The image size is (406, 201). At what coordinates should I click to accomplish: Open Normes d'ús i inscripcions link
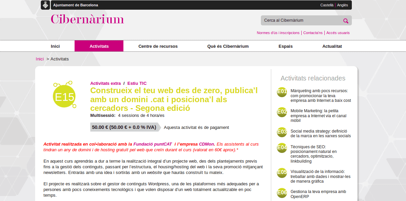coord(278,33)
